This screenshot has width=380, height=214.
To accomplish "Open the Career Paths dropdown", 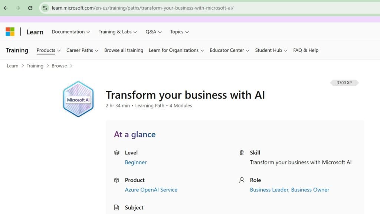I will (x=82, y=50).
